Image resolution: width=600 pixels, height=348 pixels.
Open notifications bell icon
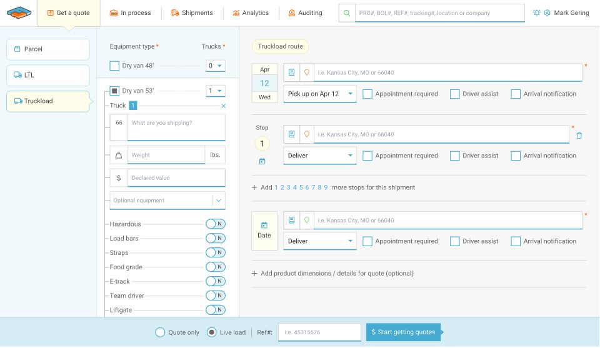pos(536,12)
